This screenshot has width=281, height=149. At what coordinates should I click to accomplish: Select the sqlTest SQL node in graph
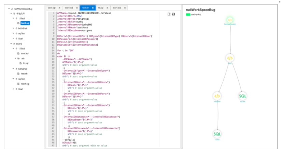click(x=242, y=96)
